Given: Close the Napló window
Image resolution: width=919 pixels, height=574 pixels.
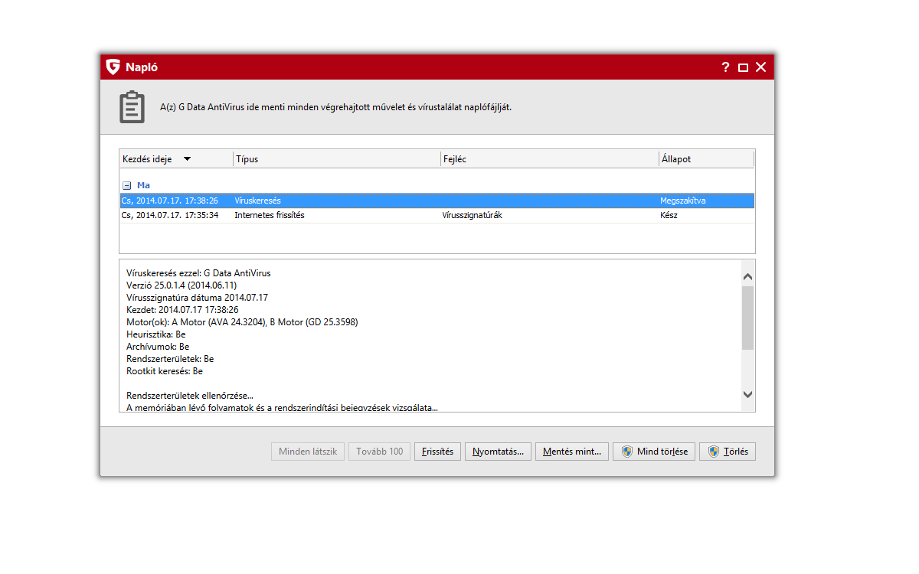Looking at the screenshot, I should (761, 67).
